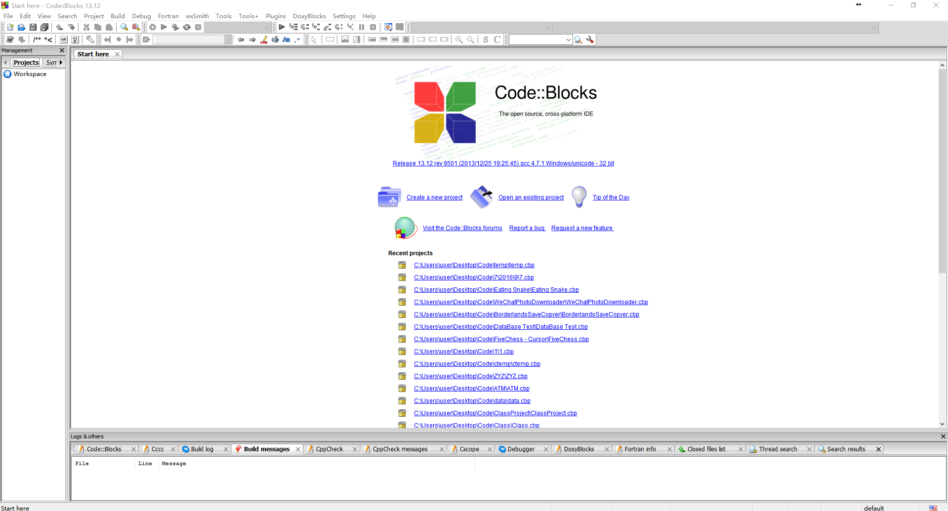Open the Settings menu
948x511 pixels.
(344, 16)
